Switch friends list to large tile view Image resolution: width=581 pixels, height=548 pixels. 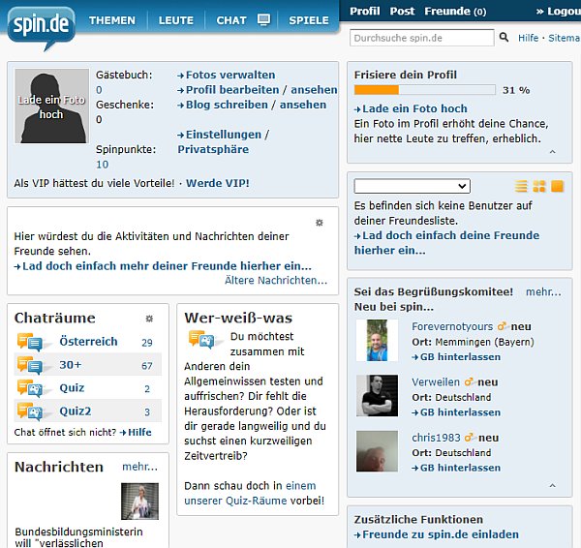557,186
